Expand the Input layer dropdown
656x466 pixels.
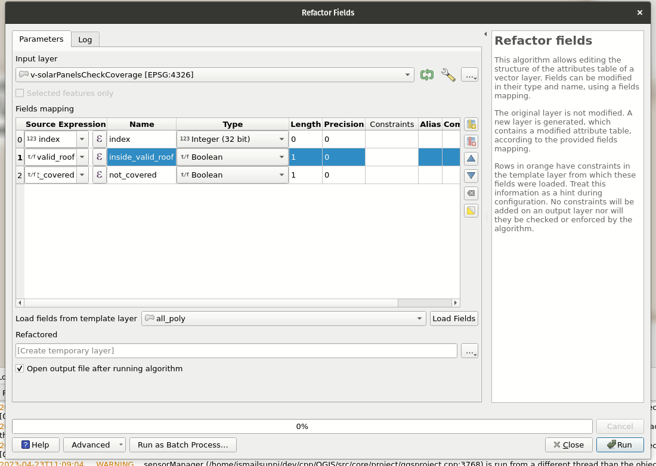pos(408,74)
